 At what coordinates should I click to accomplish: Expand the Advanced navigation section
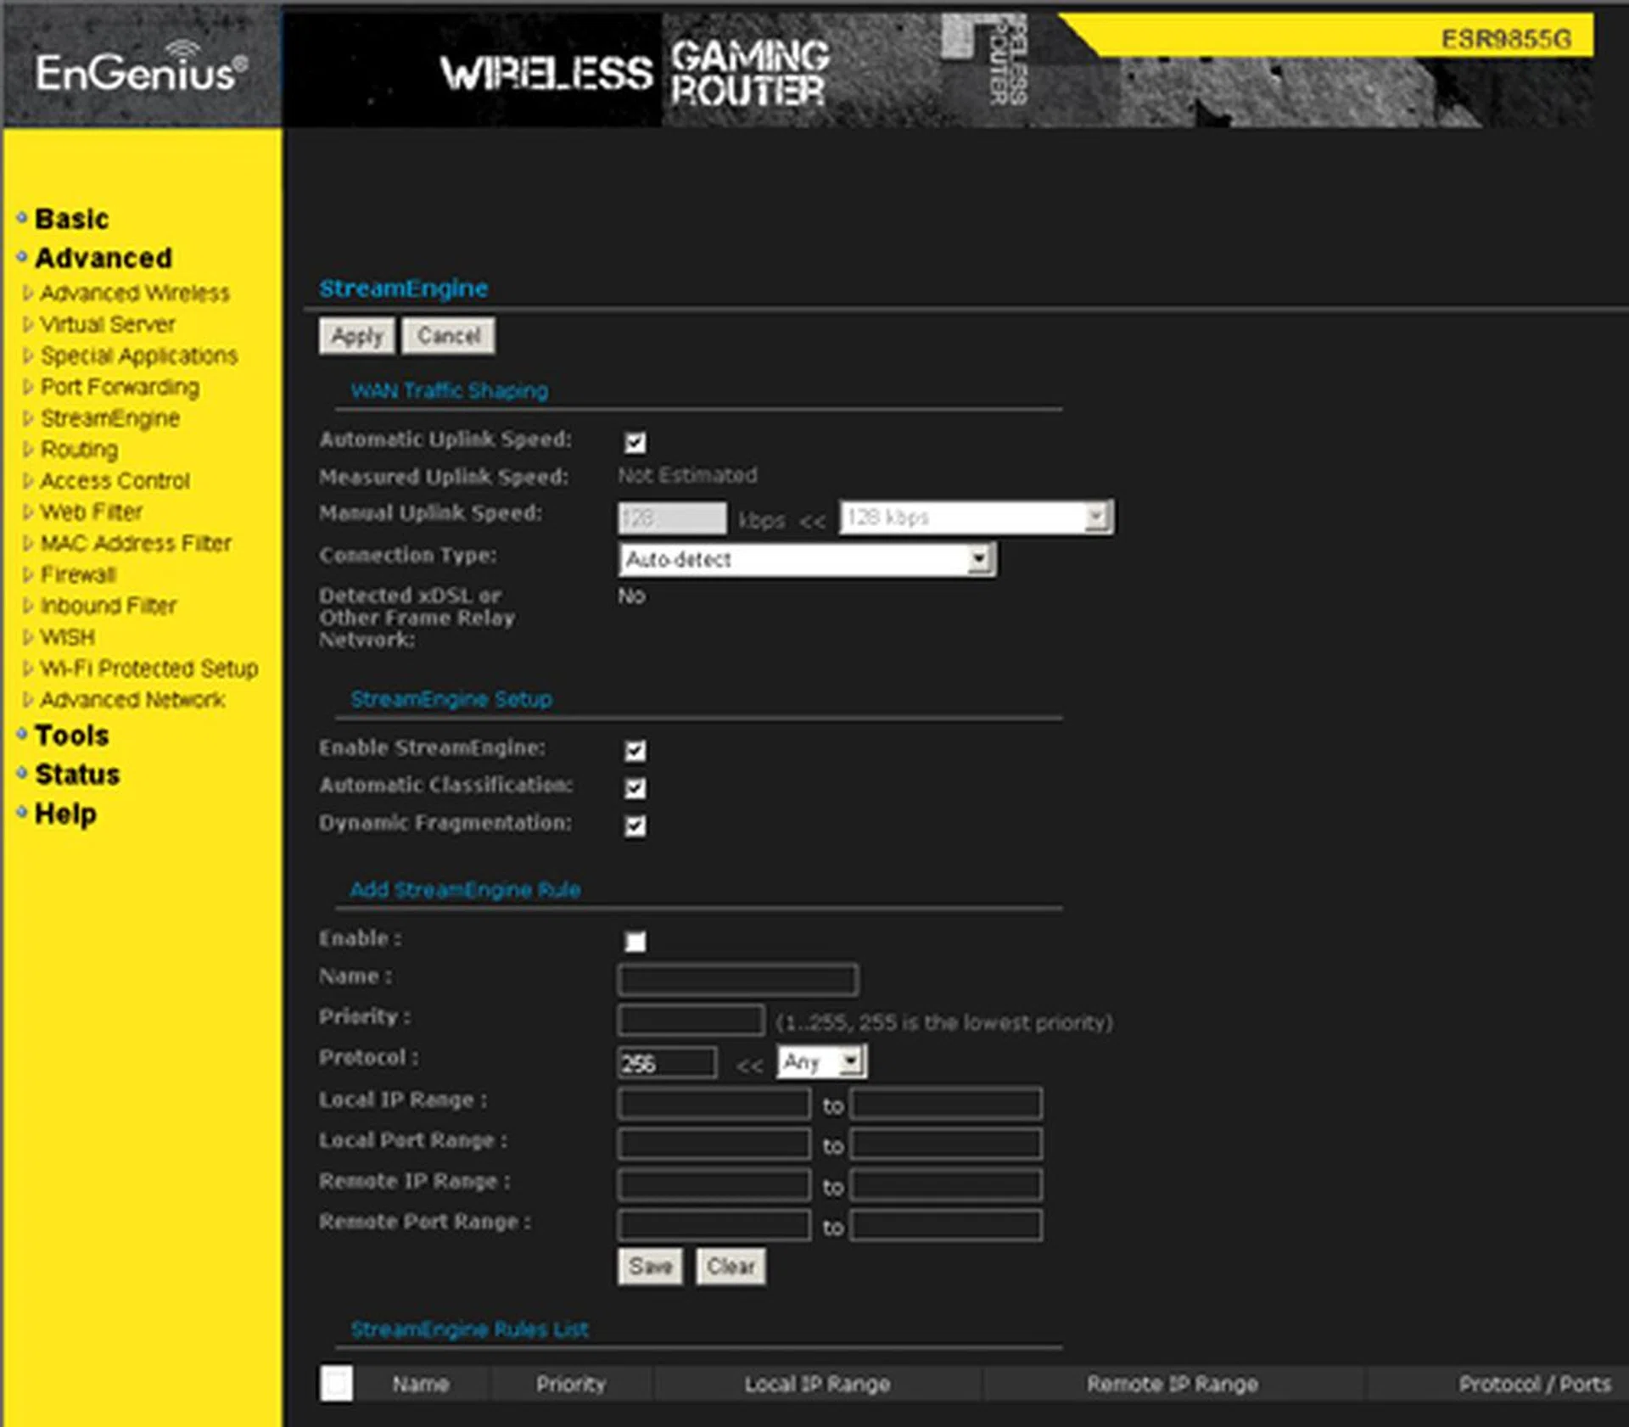point(104,259)
